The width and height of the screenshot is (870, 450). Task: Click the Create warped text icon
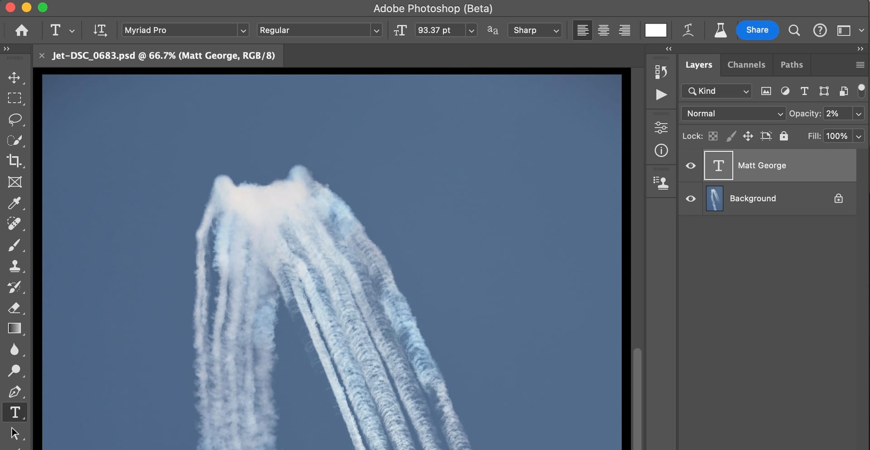(x=688, y=30)
